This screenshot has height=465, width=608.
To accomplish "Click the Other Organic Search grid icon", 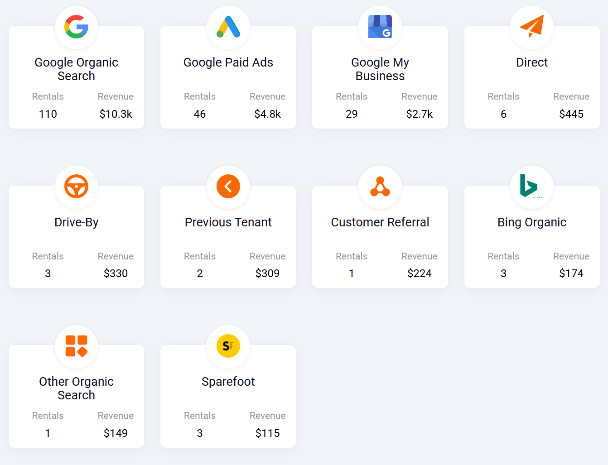I will point(76,346).
